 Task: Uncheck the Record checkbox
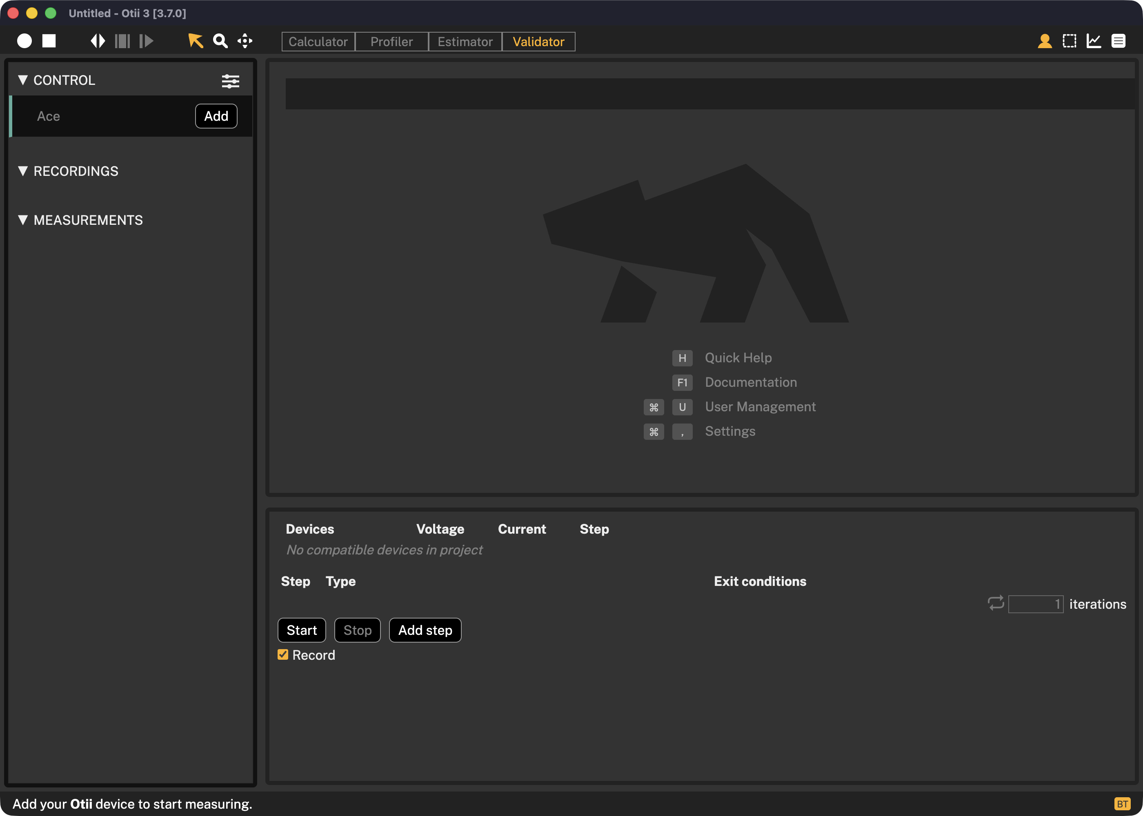click(283, 655)
